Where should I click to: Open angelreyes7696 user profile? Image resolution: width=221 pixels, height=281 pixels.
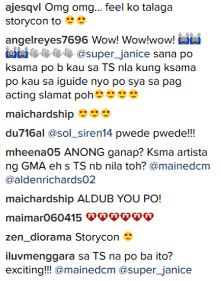[47, 40]
